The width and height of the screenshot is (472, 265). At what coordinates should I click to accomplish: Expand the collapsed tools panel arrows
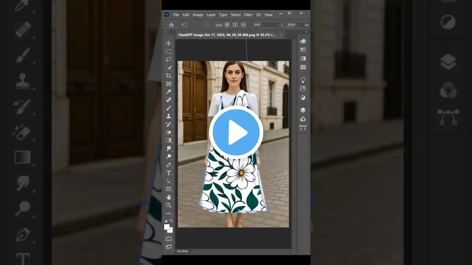pos(166,32)
